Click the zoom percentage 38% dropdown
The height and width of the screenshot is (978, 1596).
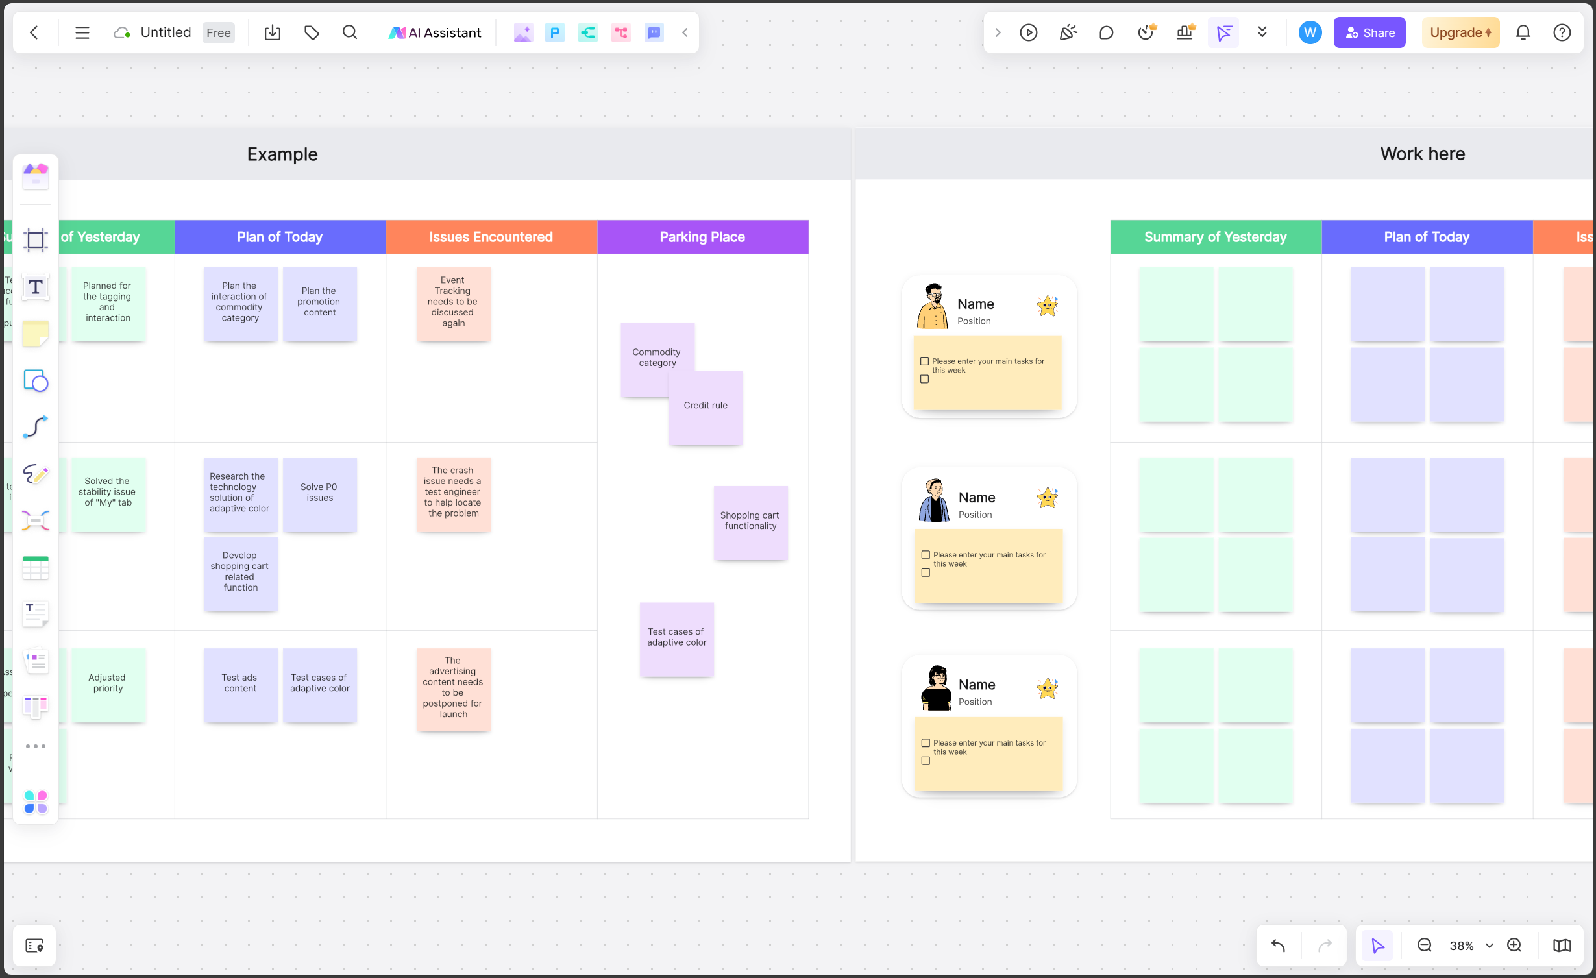click(1471, 945)
